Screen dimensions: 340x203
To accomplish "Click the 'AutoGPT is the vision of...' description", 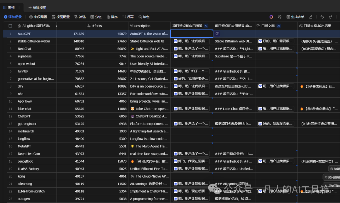I will [x=149, y=34].
